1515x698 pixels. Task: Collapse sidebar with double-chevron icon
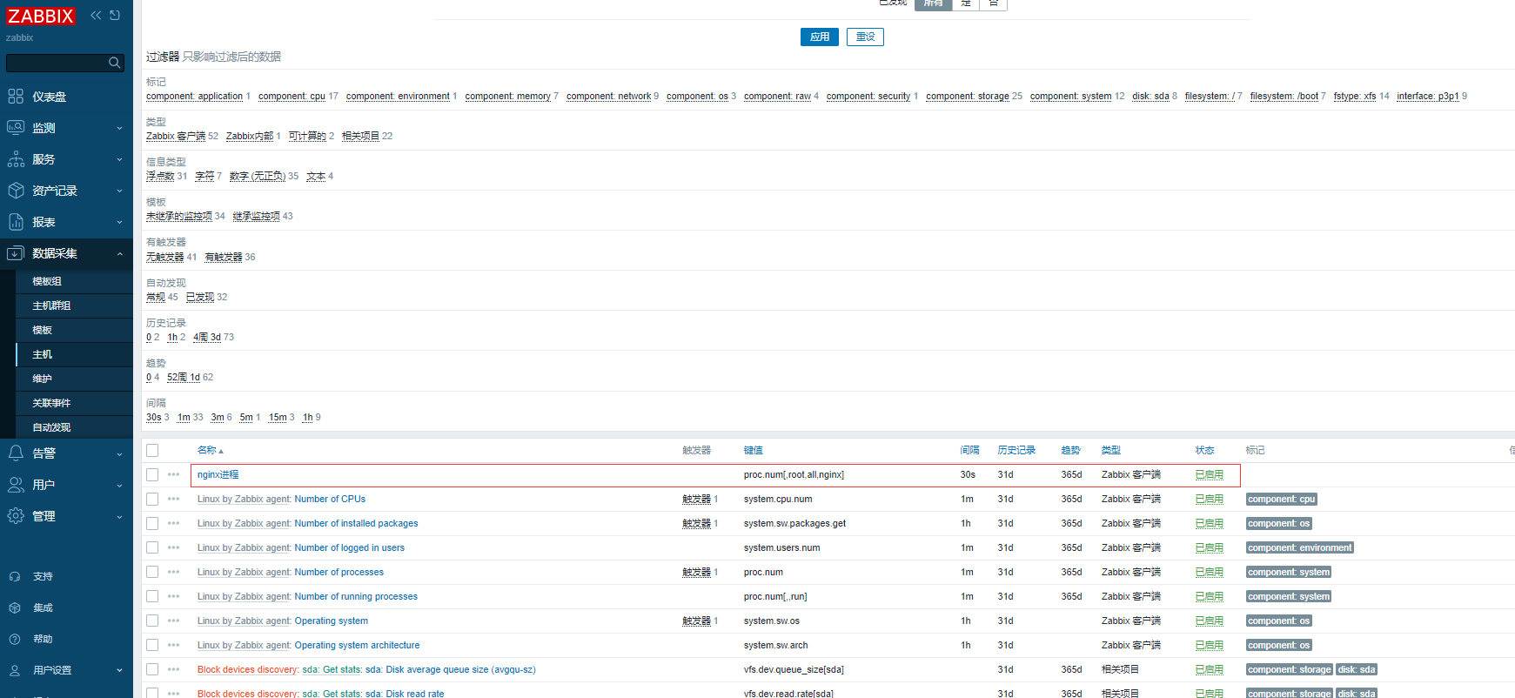[96, 15]
